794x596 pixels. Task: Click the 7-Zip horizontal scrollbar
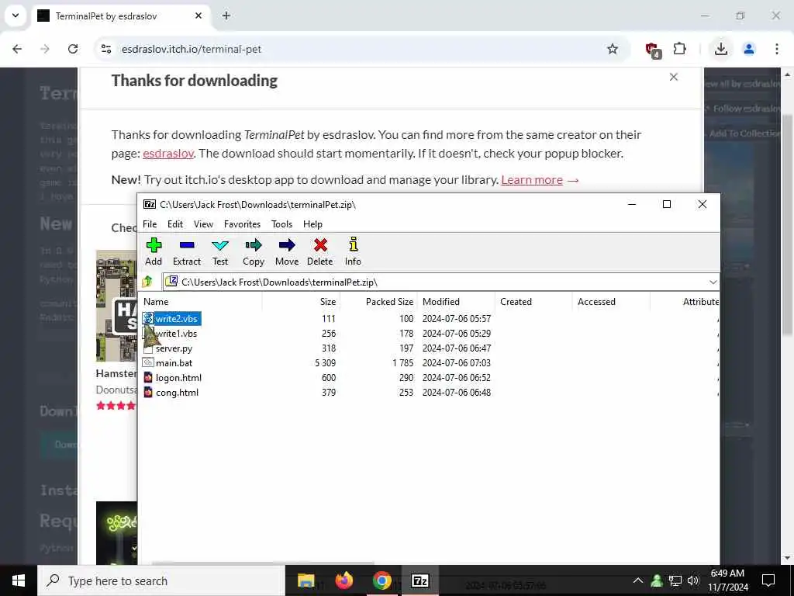264,563
